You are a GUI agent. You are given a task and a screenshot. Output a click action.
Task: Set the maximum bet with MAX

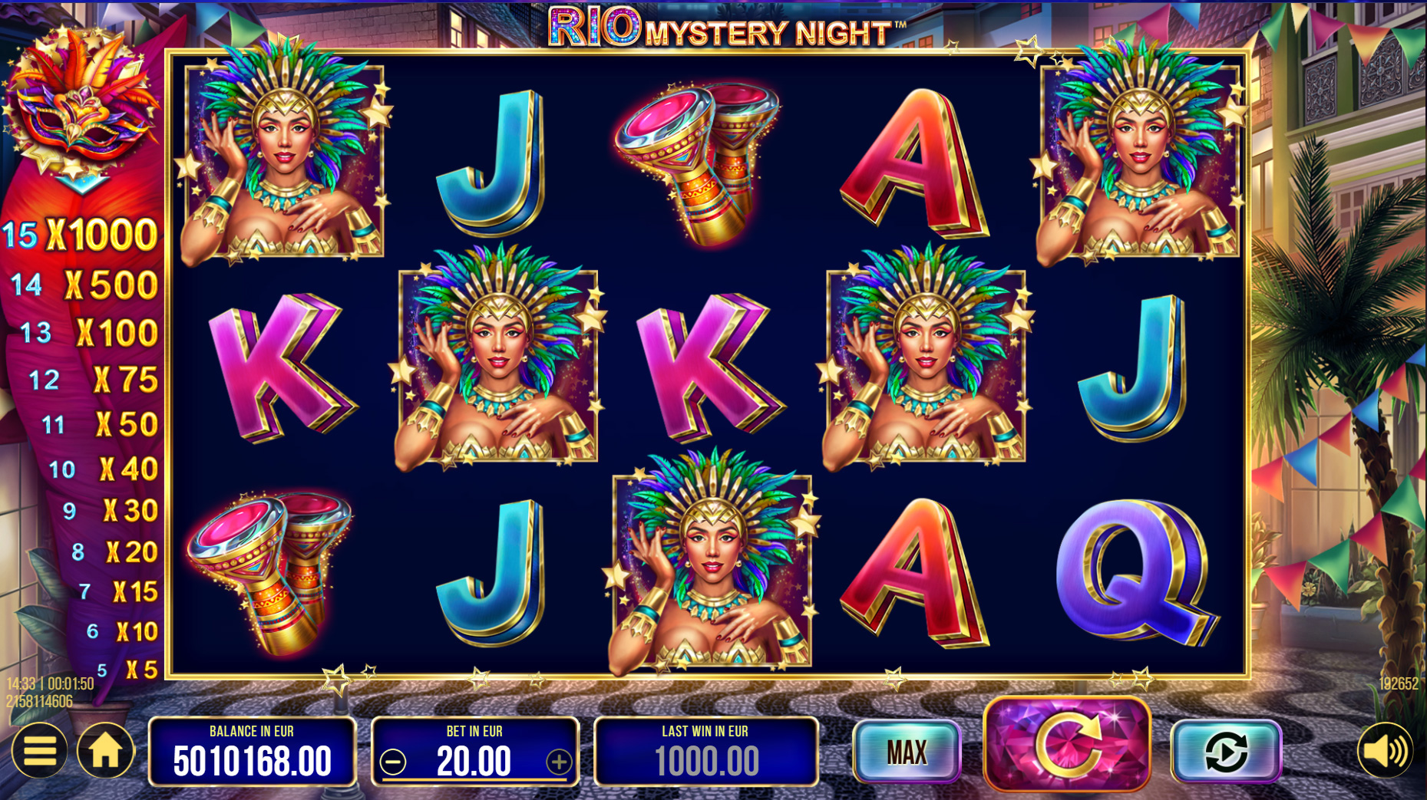pyautogui.click(x=907, y=752)
